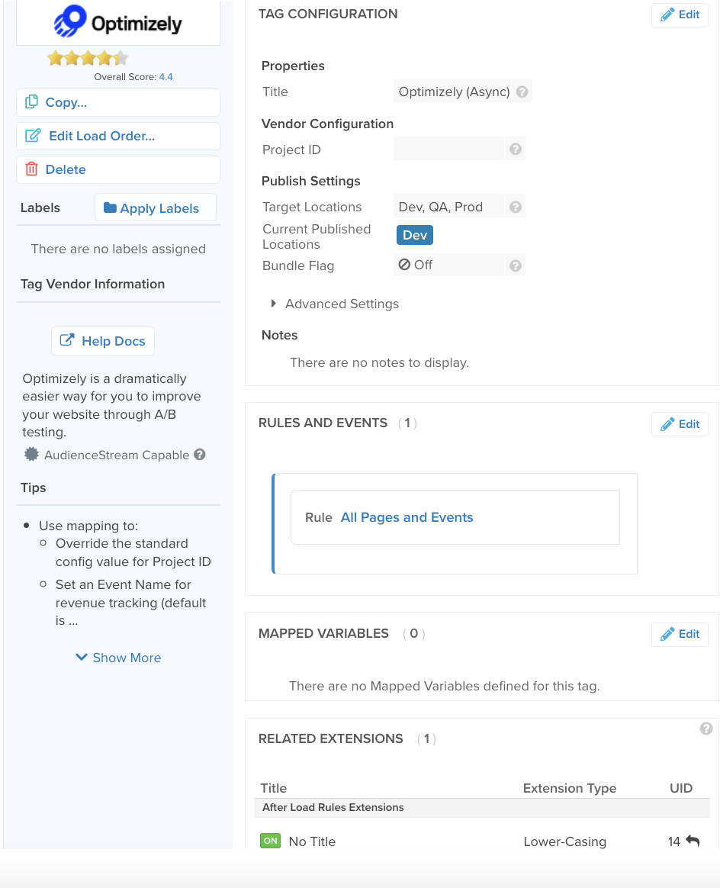Click the Target Locations help icon
The image size is (720, 888).
pos(516,207)
